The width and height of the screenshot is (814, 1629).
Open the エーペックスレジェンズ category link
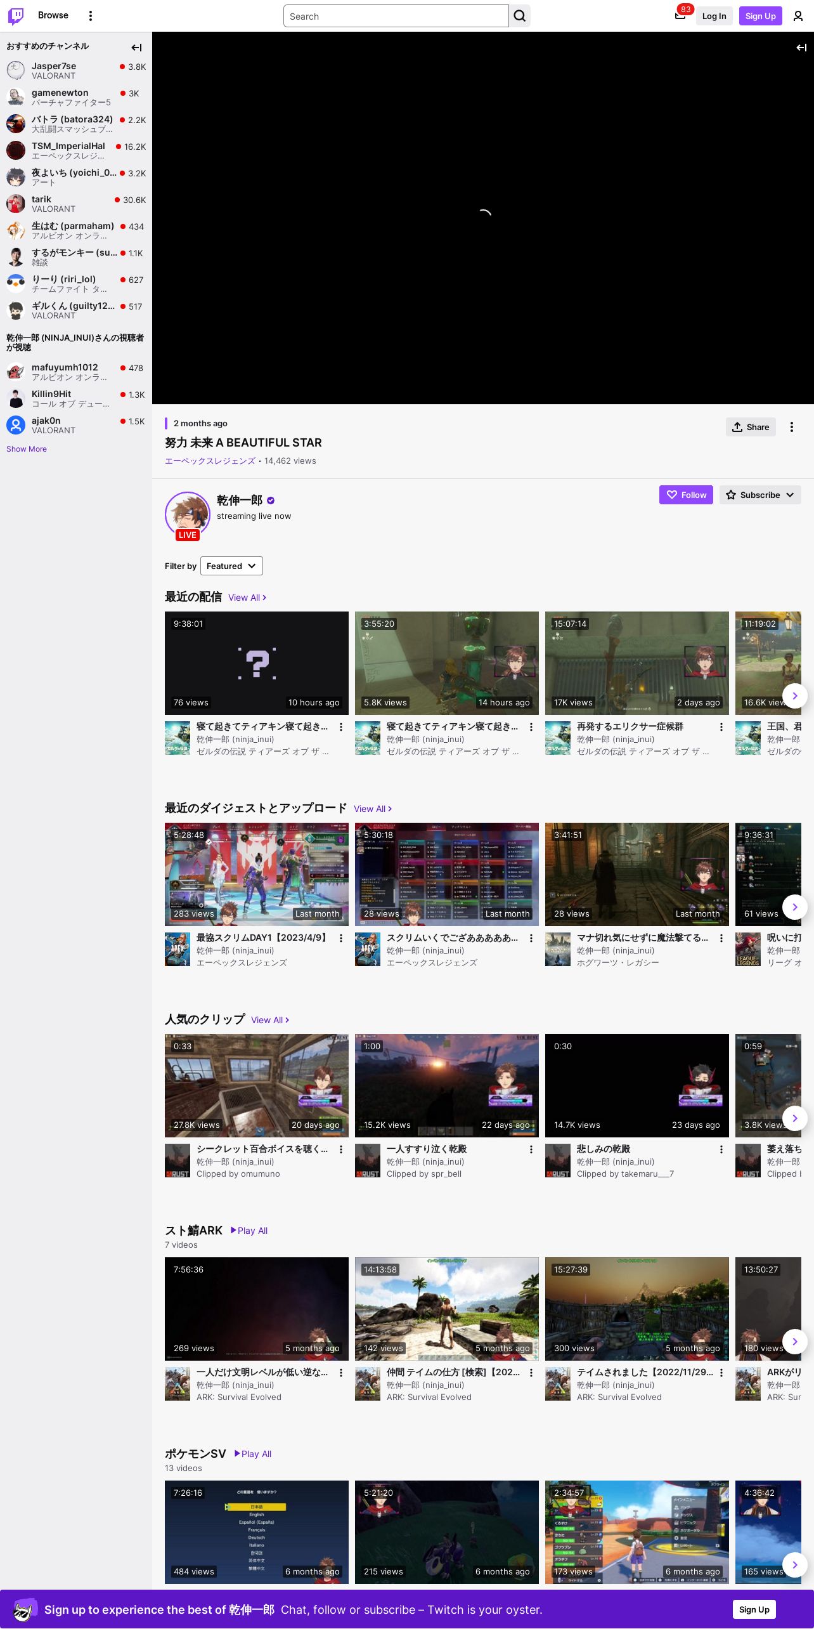point(210,461)
